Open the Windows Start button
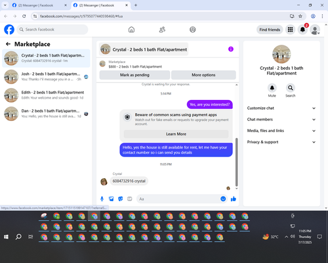 (6, 237)
